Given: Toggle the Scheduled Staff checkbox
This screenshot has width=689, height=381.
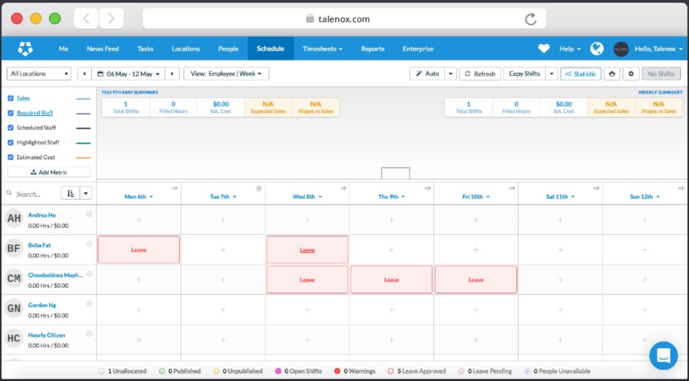Looking at the screenshot, I should point(11,127).
